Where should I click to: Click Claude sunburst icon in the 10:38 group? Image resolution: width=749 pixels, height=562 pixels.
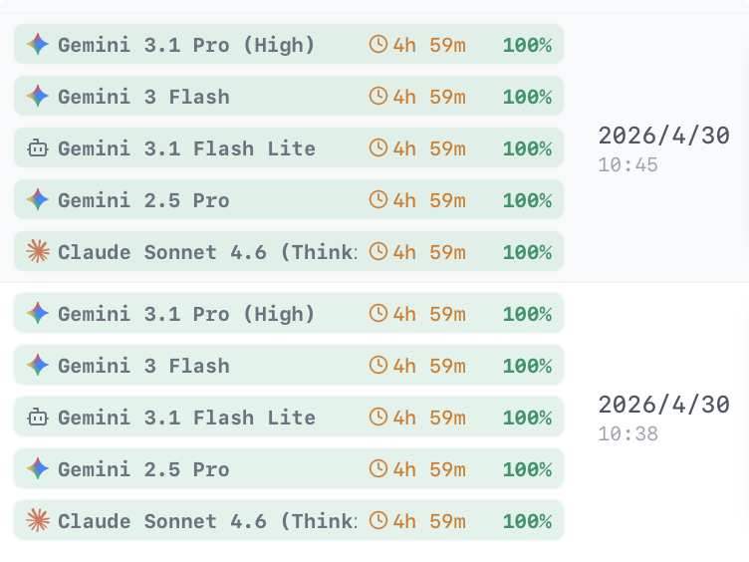pos(38,520)
